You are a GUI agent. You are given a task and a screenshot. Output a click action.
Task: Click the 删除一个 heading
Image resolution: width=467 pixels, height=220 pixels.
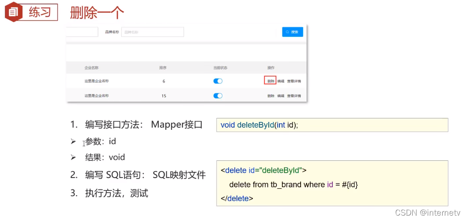[x=97, y=13]
